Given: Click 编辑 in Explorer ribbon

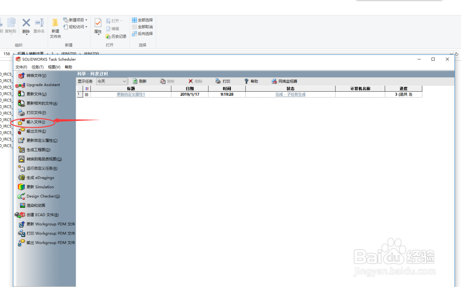Looking at the screenshot, I should (112, 29).
